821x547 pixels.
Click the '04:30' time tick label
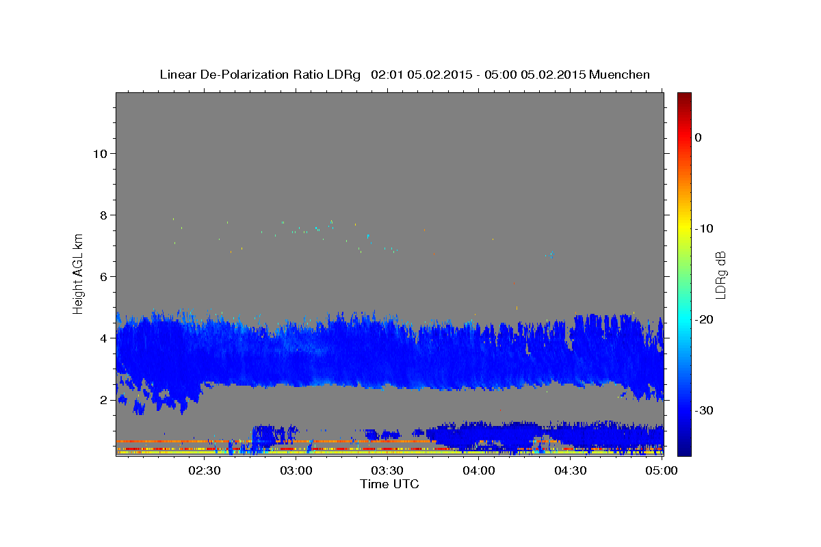pos(571,471)
